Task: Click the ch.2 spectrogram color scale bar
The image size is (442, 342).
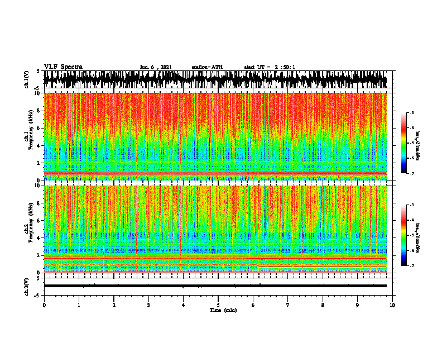Action: [403, 235]
